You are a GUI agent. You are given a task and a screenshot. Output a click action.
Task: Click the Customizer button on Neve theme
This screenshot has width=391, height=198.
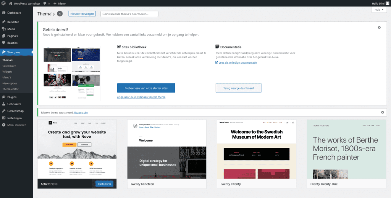click(104, 184)
